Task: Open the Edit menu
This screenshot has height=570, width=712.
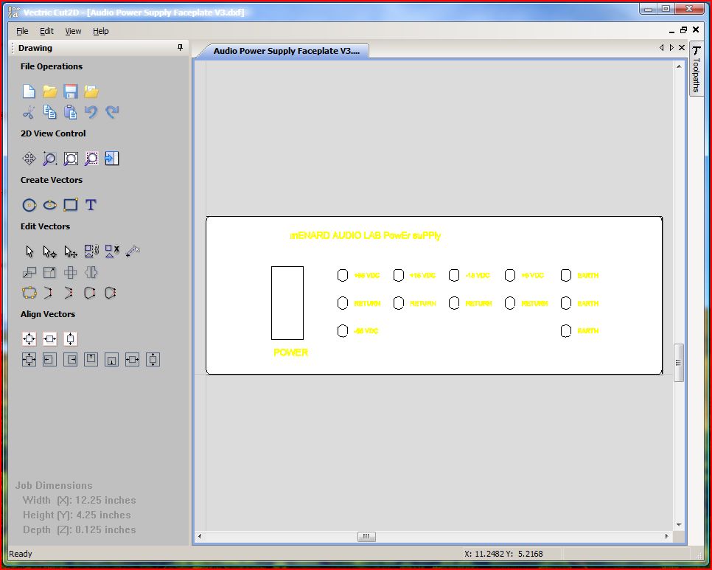Action: [46, 31]
